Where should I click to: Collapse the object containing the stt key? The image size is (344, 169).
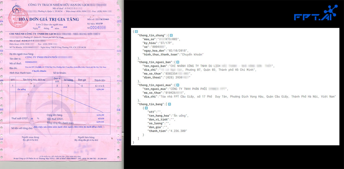tap(146, 108)
